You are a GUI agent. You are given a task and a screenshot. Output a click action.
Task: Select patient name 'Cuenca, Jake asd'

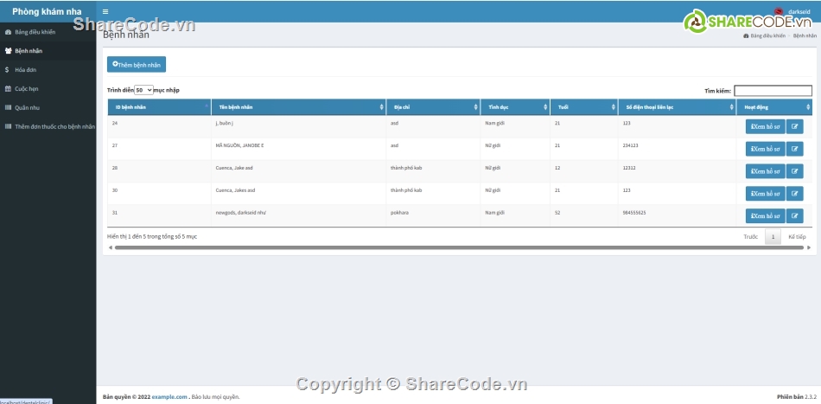pos(234,168)
